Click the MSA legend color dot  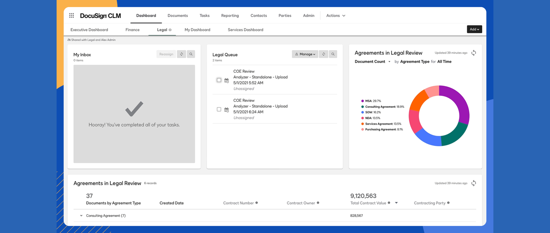coord(362,101)
